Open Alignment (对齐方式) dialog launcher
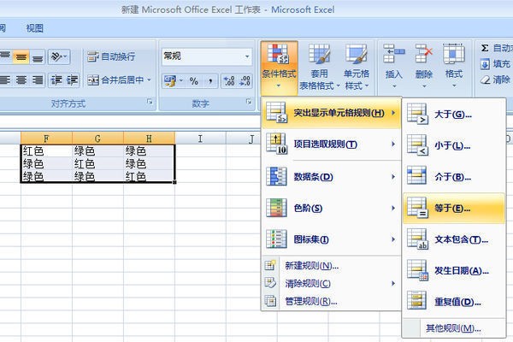The height and width of the screenshot is (342, 513). click(150, 102)
